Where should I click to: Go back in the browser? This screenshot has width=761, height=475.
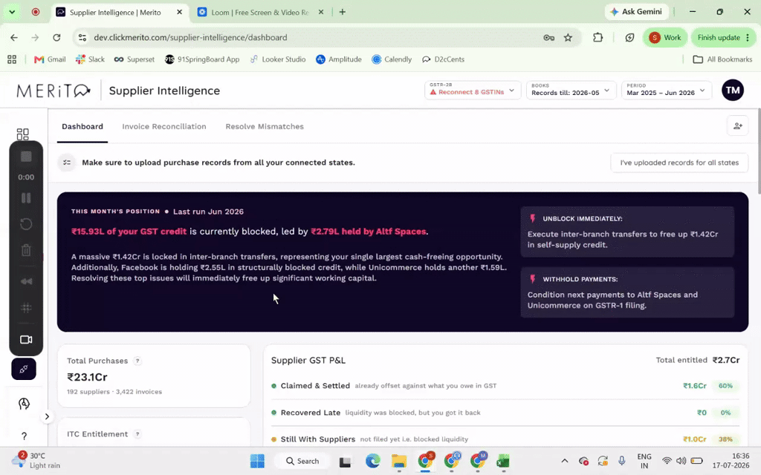coord(14,37)
